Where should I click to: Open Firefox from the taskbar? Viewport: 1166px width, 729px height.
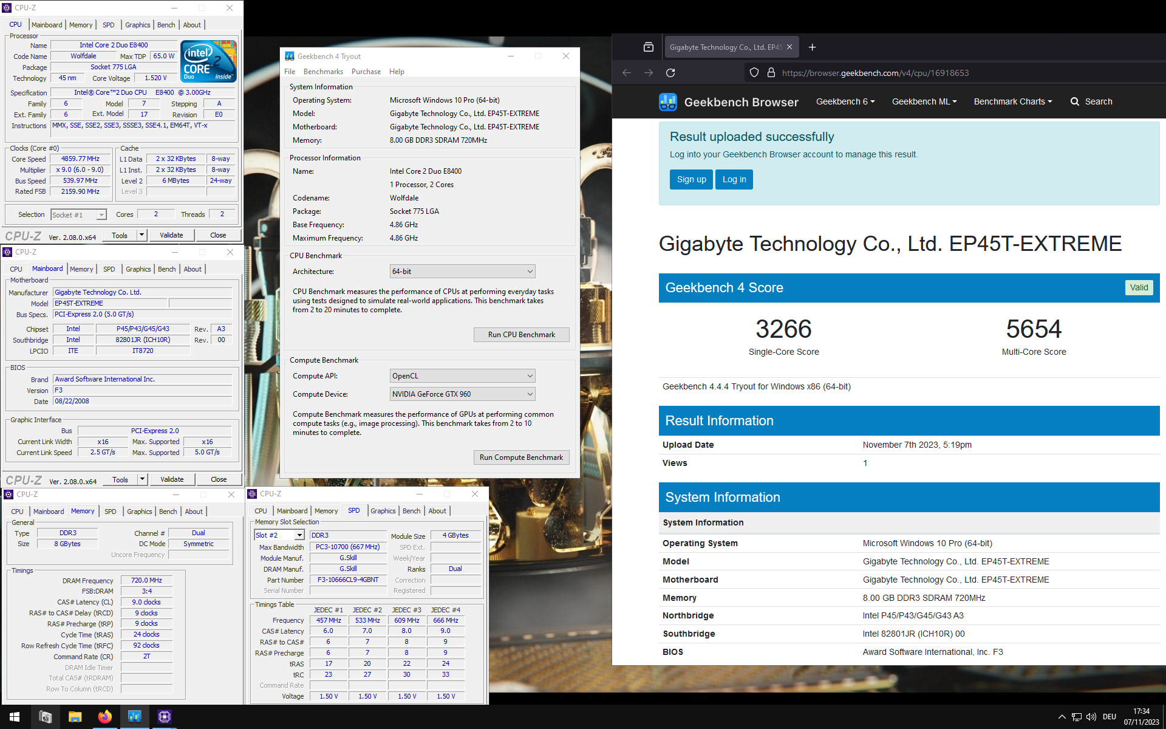(104, 717)
